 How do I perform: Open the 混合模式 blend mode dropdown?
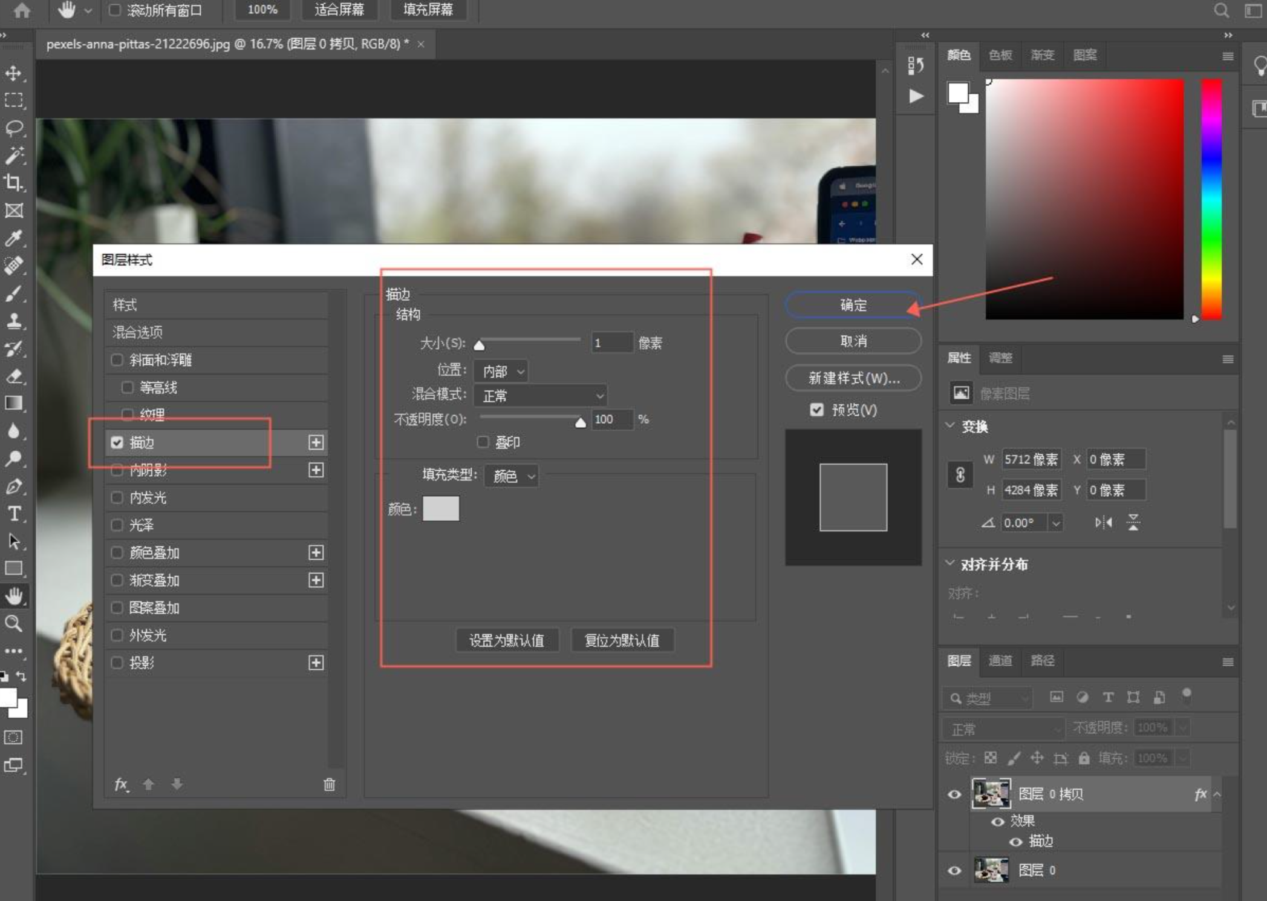(540, 395)
